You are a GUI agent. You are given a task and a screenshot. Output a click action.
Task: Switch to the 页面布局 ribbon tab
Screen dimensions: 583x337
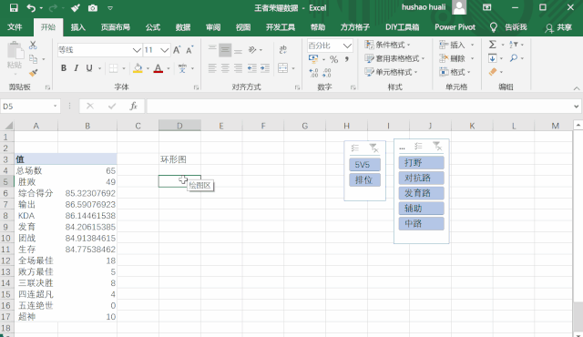click(116, 27)
